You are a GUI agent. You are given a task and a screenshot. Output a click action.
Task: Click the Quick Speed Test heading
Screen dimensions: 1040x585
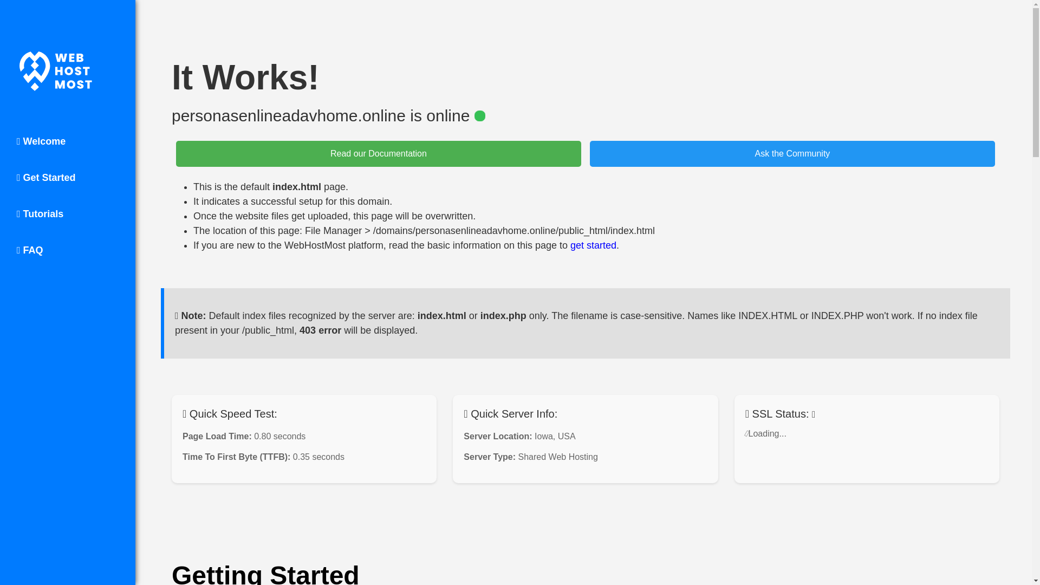tap(230, 414)
